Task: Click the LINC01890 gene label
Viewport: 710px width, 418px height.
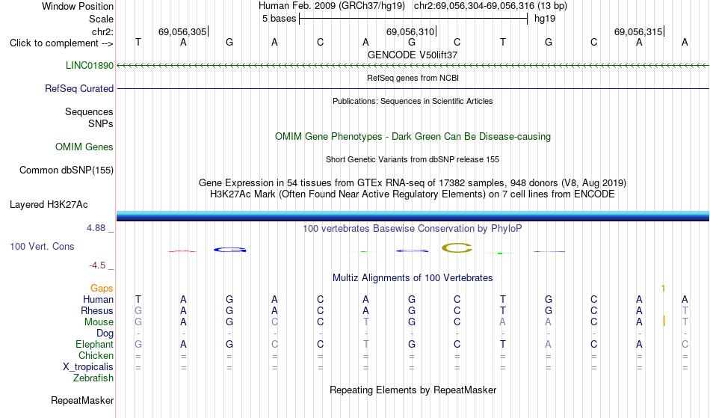Action: coord(89,65)
